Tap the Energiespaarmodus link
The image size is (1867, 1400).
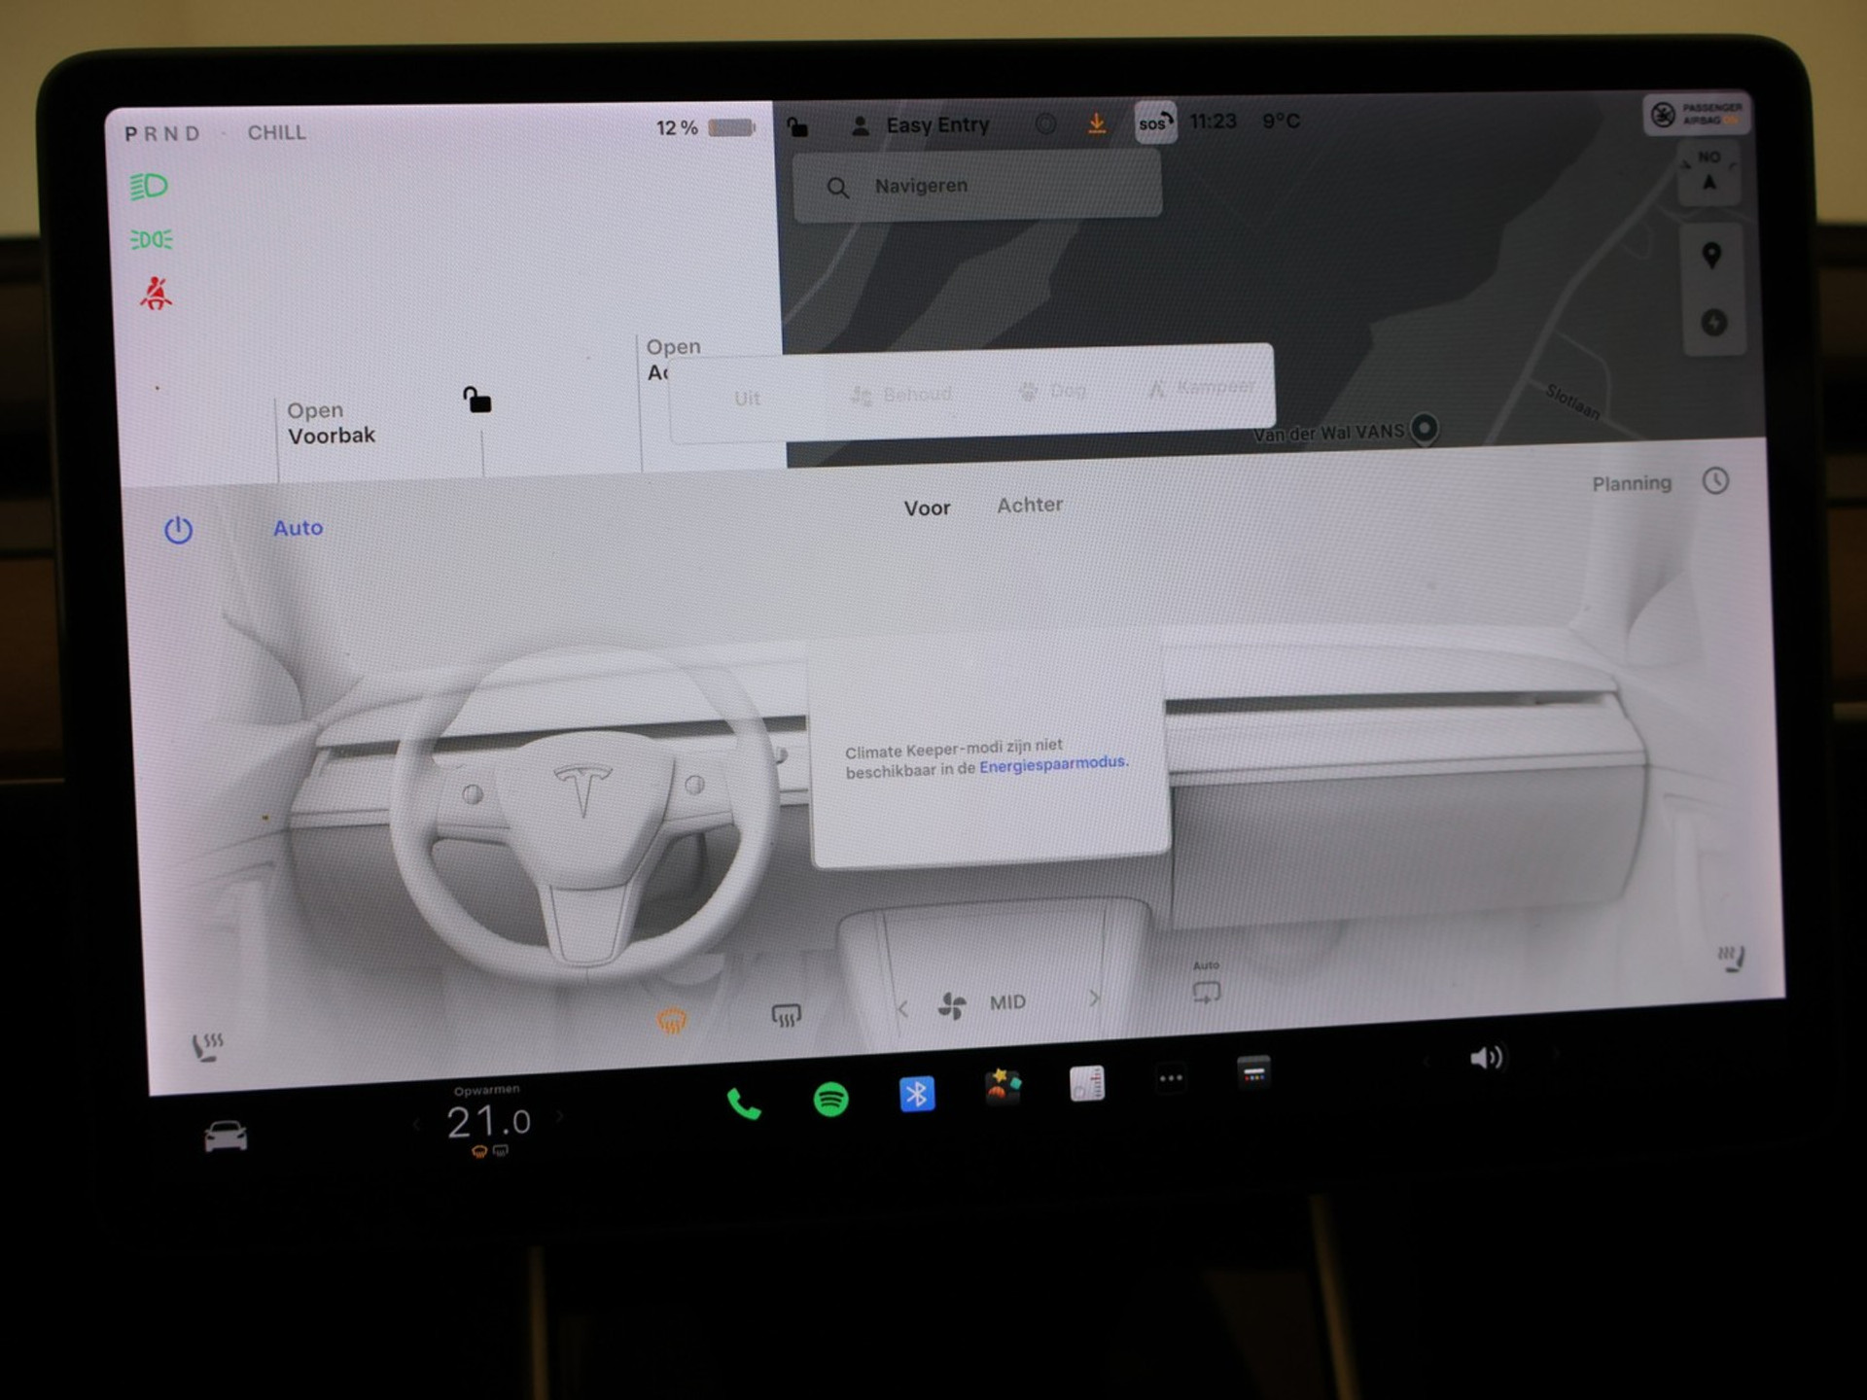(1053, 764)
